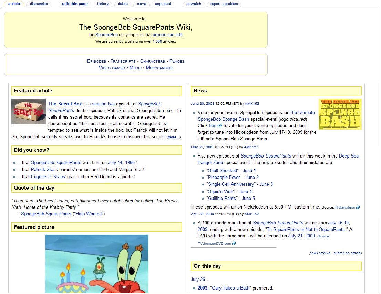Open the Pineapple Fever episode link

[x=224, y=177]
